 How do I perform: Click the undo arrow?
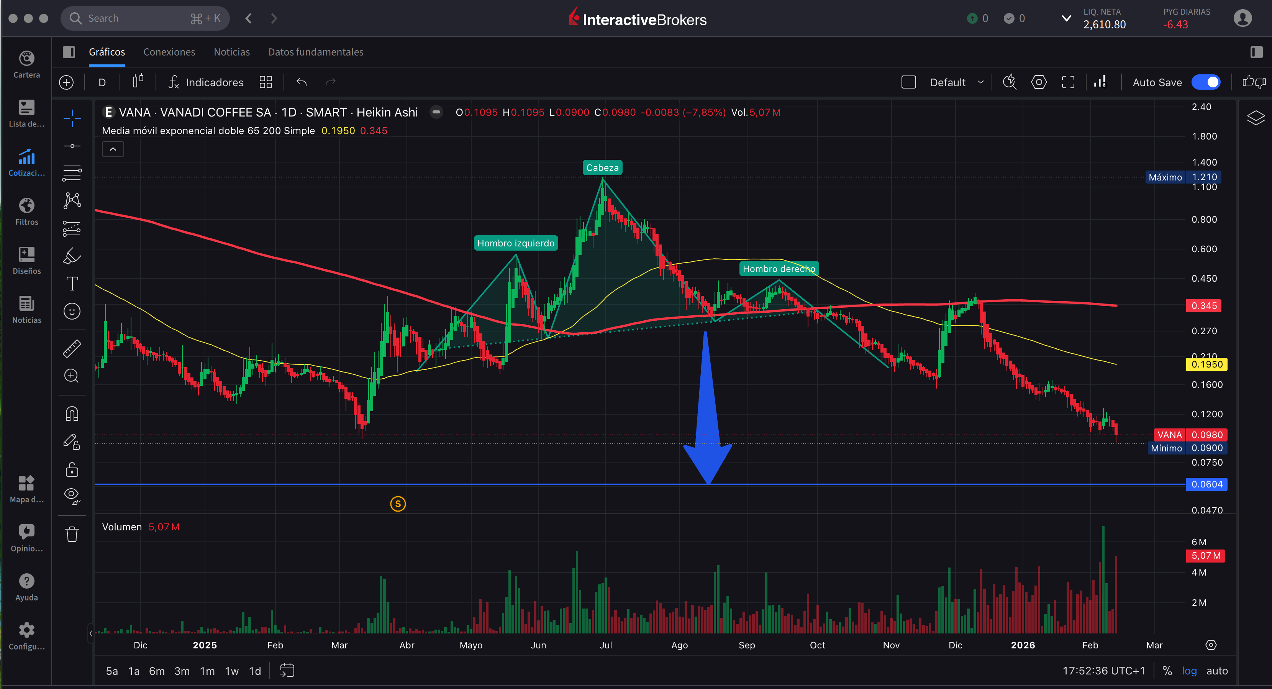pos(301,82)
